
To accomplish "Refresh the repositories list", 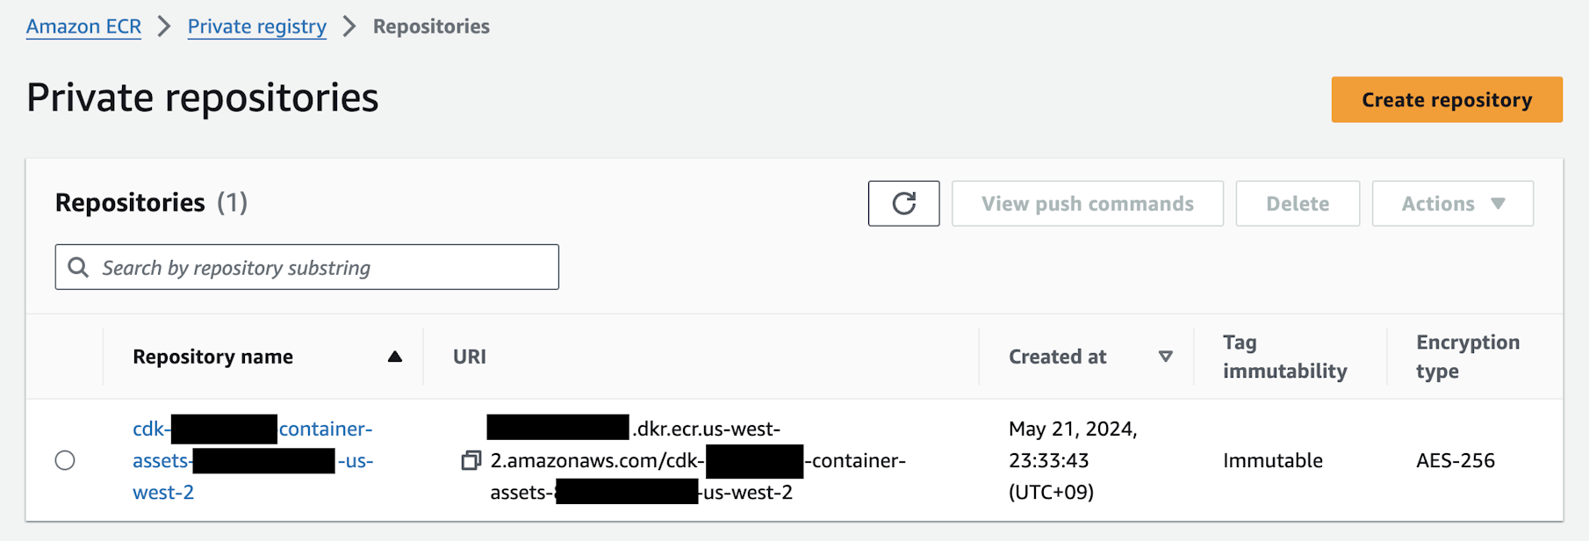I will pyautogui.click(x=903, y=203).
